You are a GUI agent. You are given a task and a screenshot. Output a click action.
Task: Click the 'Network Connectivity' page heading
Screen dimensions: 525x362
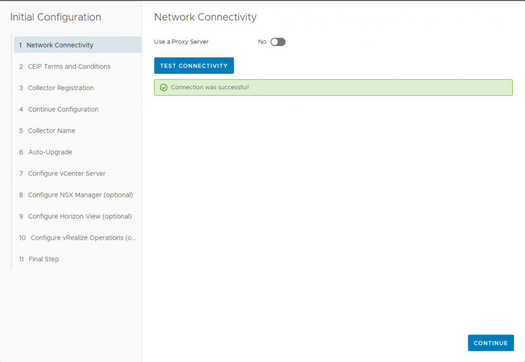205,17
